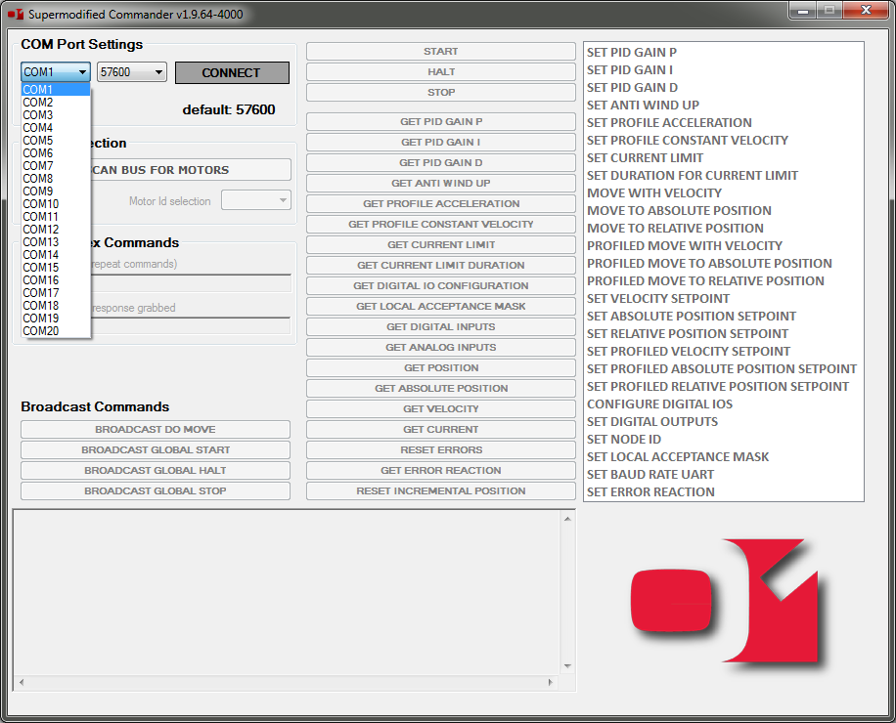Image resolution: width=896 pixels, height=723 pixels.
Task: Click GET ANALOG INPUTS button
Action: tap(440, 348)
